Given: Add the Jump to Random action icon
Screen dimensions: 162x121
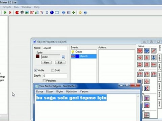Looking at the screenshot, I should (x=154, y=74).
